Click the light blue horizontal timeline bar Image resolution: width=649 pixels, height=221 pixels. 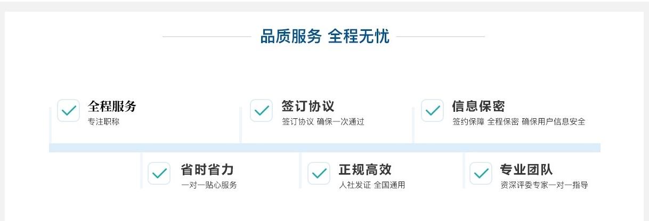324,148
